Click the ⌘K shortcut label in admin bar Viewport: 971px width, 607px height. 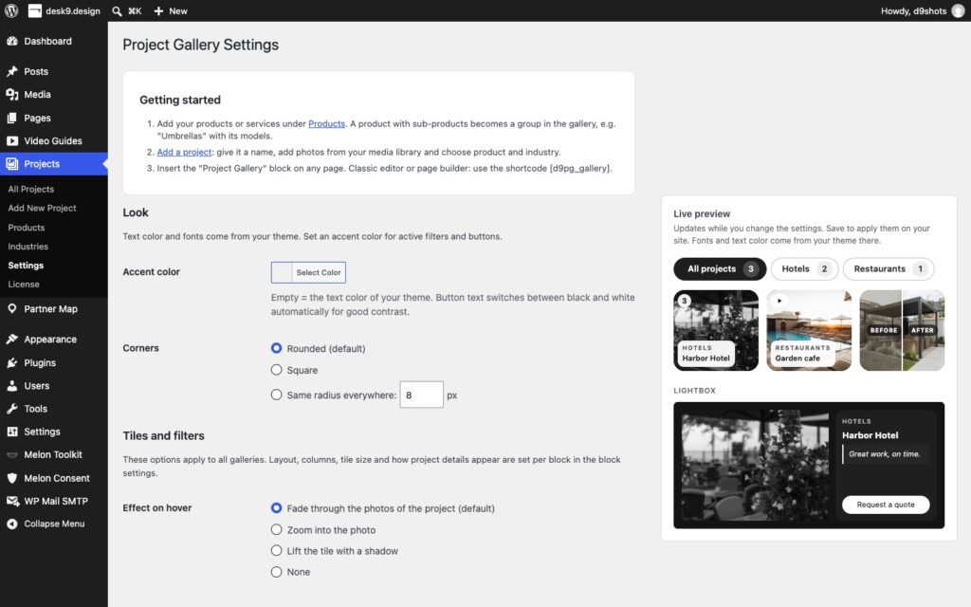[x=135, y=11]
